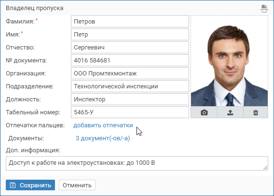Click the floppy disk icon on Сохранить
This screenshot has height=196, width=274.
(13, 185)
